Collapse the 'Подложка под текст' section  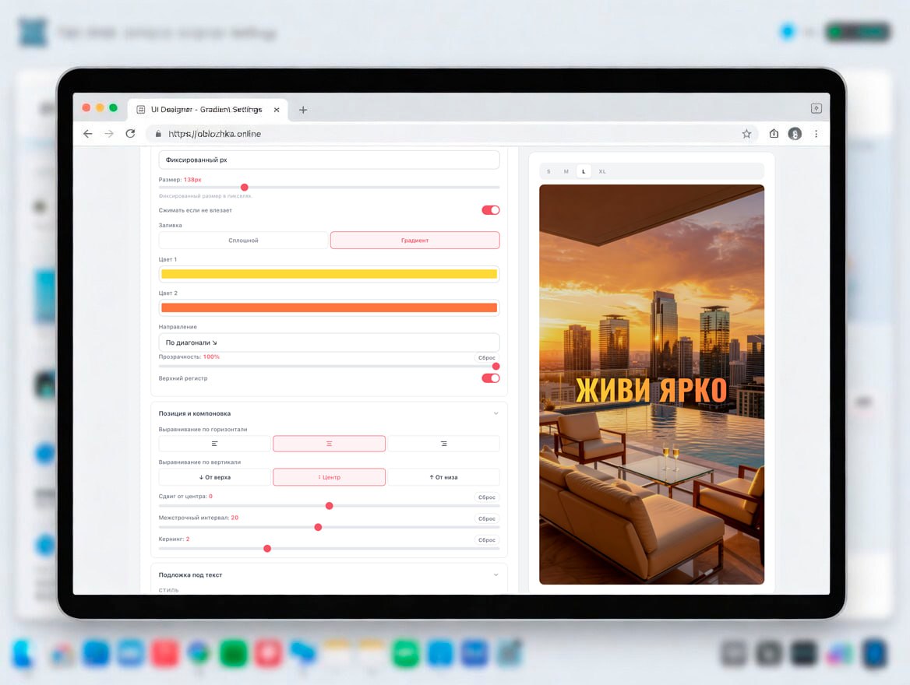[496, 574]
